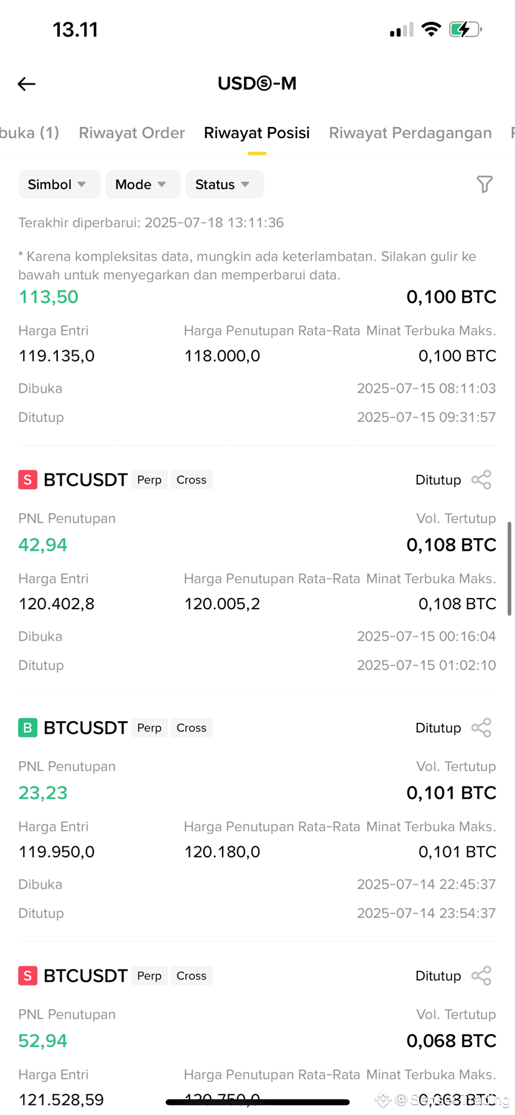Open the partially visible buka (1) tab
The image size is (515, 1115).
pos(29,133)
